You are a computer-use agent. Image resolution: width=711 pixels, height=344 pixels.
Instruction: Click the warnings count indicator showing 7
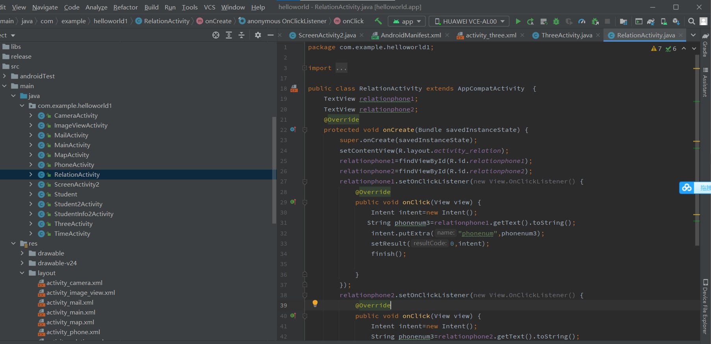(x=657, y=48)
